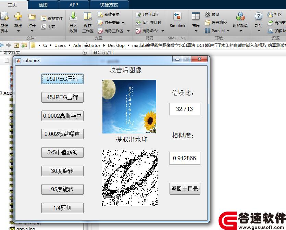
Task: Click the 信噪比 value field 32.713
Action: point(185,109)
